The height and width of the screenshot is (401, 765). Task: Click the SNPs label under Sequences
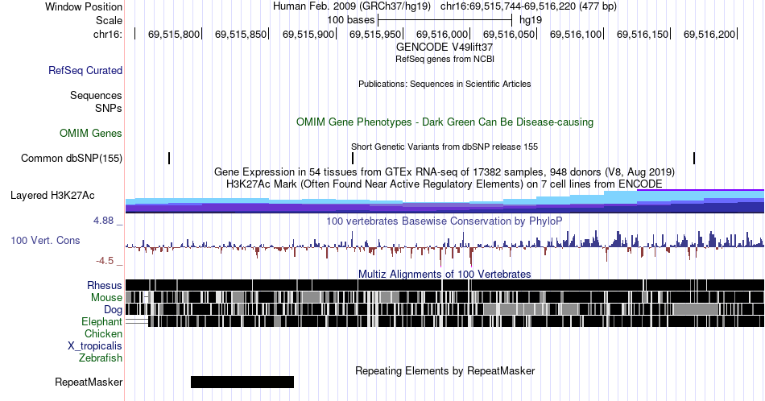[109, 108]
